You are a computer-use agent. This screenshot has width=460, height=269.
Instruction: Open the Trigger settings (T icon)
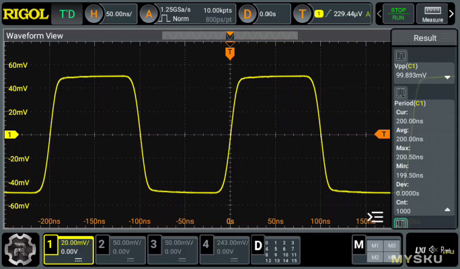302,14
